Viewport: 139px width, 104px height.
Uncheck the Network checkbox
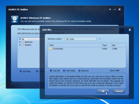[x=23, y=42]
